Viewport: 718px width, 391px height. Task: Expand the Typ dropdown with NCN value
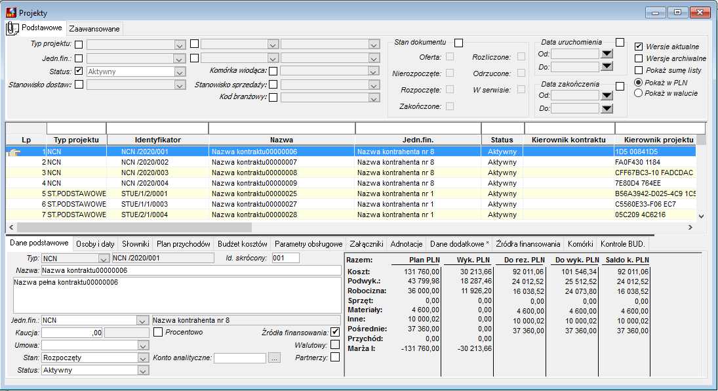click(104, 258)
